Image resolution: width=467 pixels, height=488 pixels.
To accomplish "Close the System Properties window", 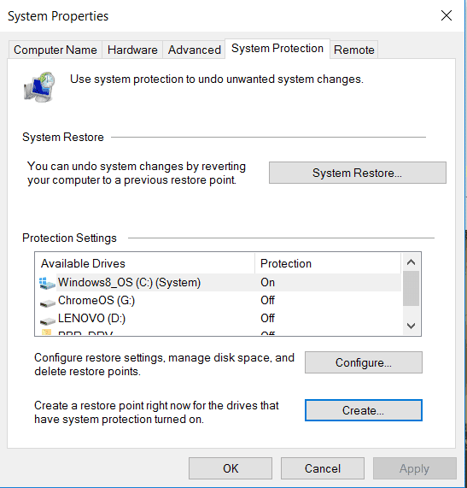I will (447, 15).
